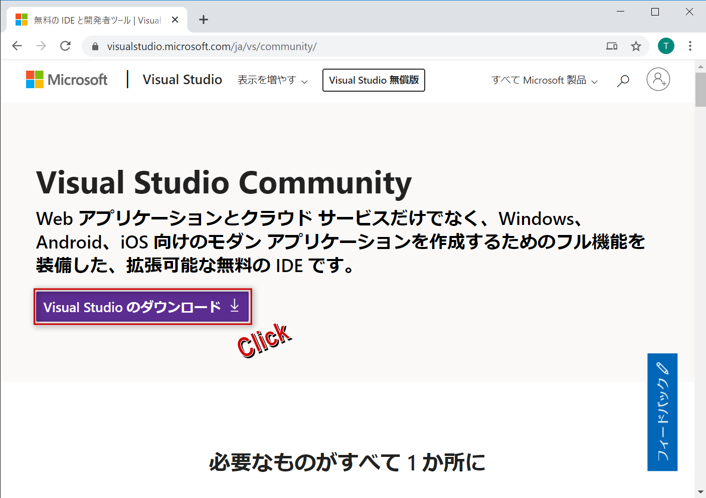View site info via lock icon
706x498 pixels.
[x=95, y=47]
